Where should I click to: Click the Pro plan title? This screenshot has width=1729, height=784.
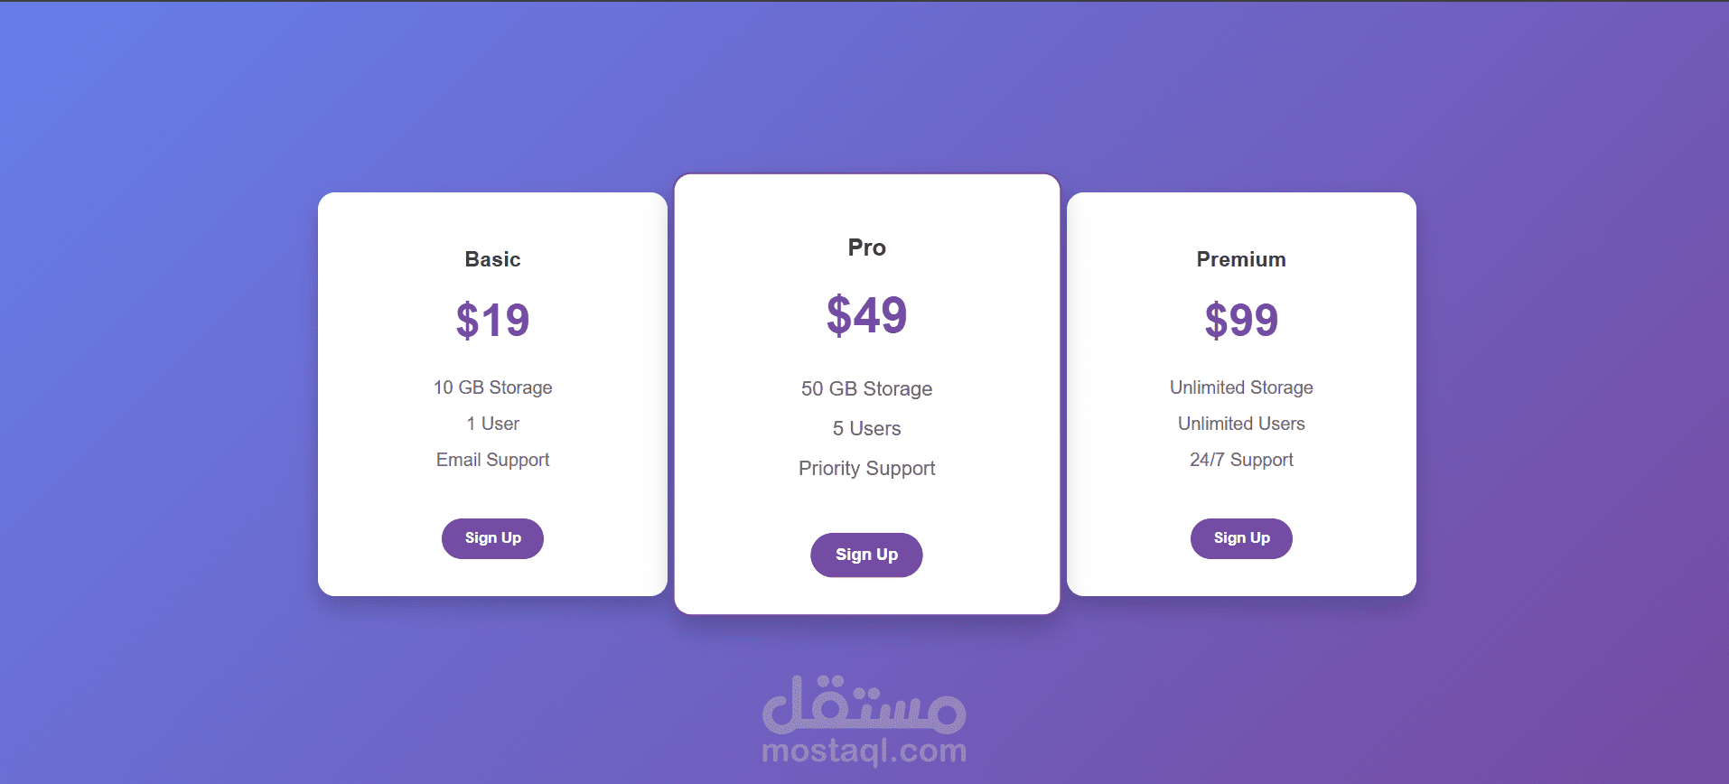(866, 247)
